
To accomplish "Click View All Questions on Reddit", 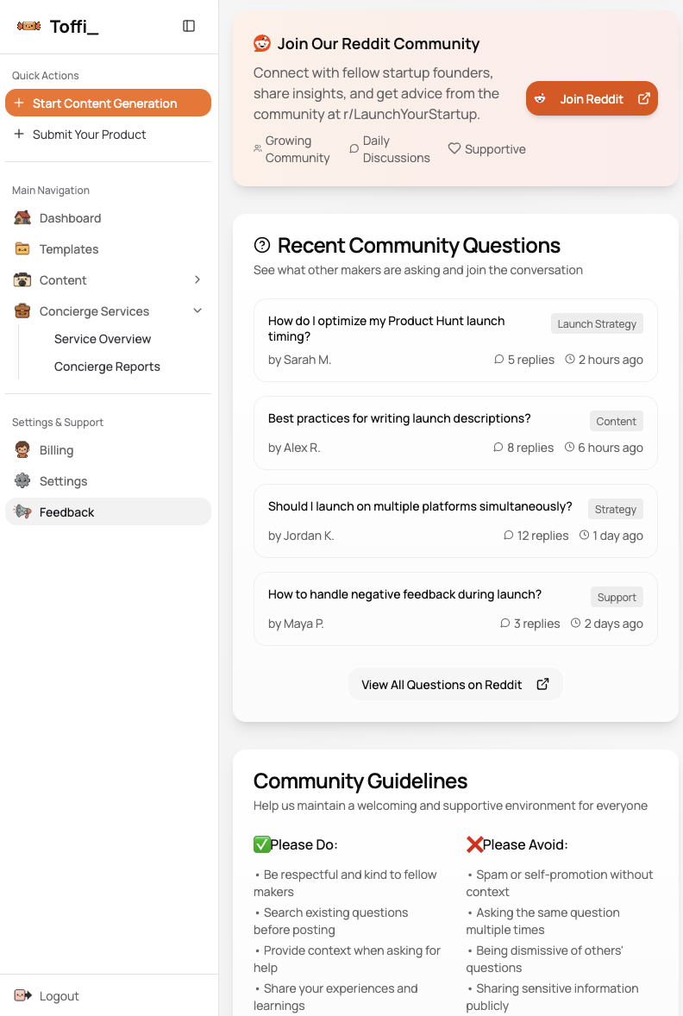I will [455, 684].
